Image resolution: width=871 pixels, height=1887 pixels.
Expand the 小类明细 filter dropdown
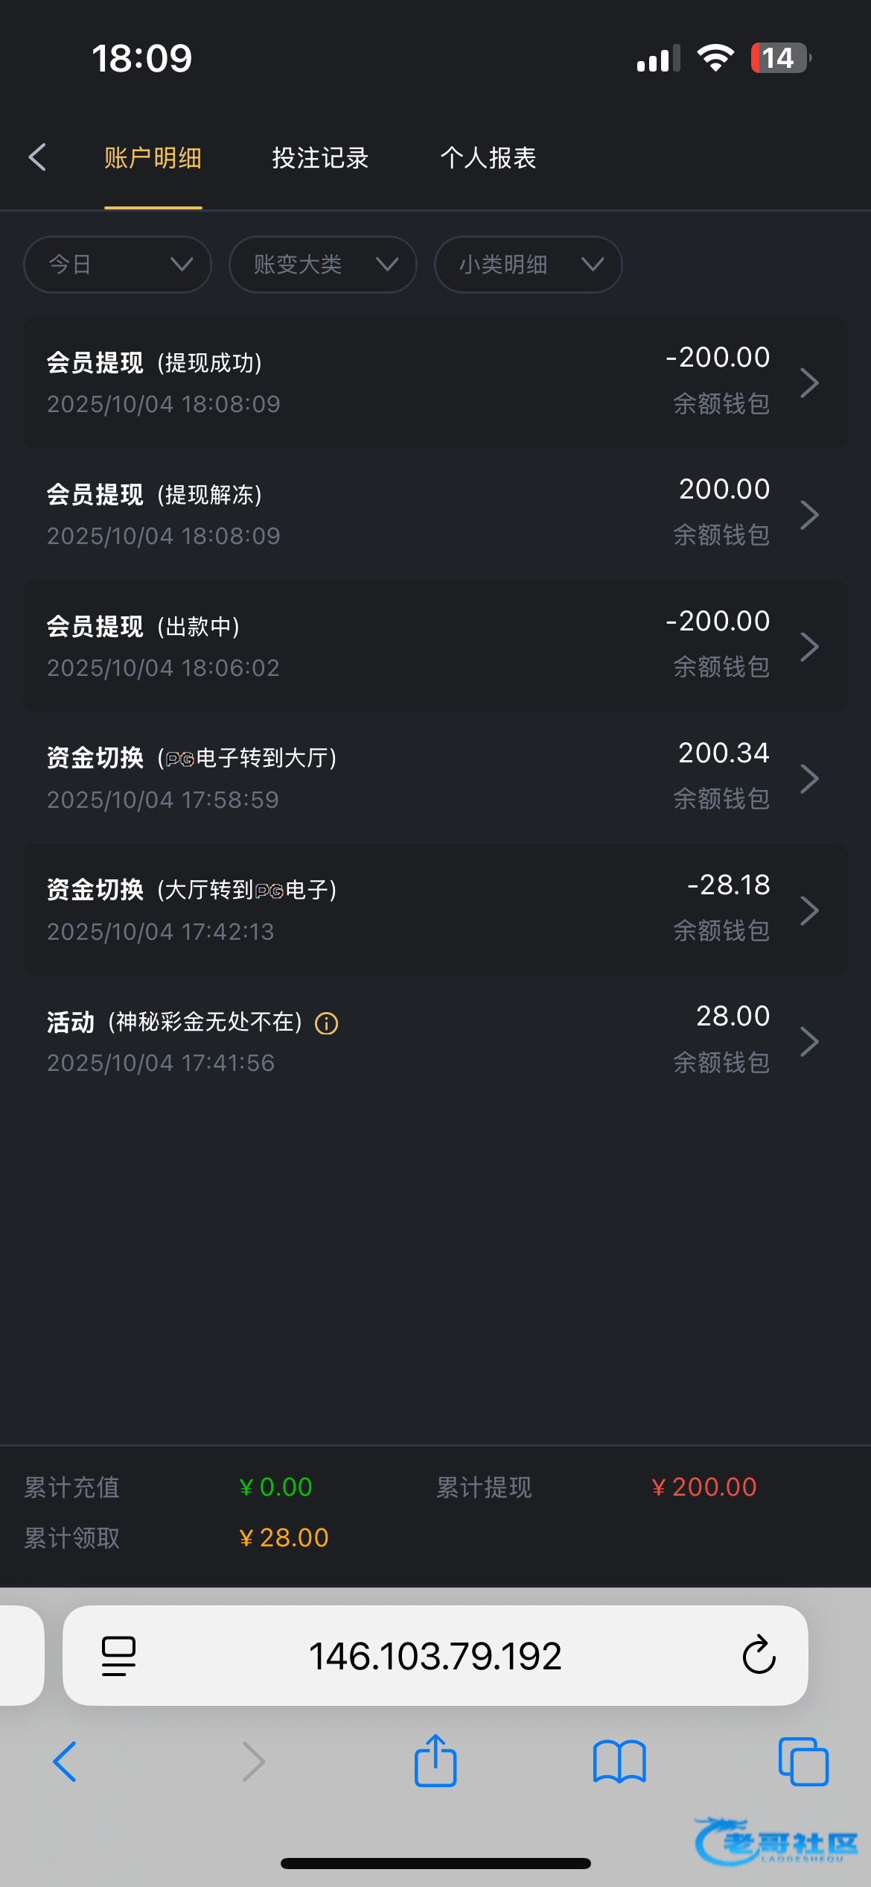(528, 265)
